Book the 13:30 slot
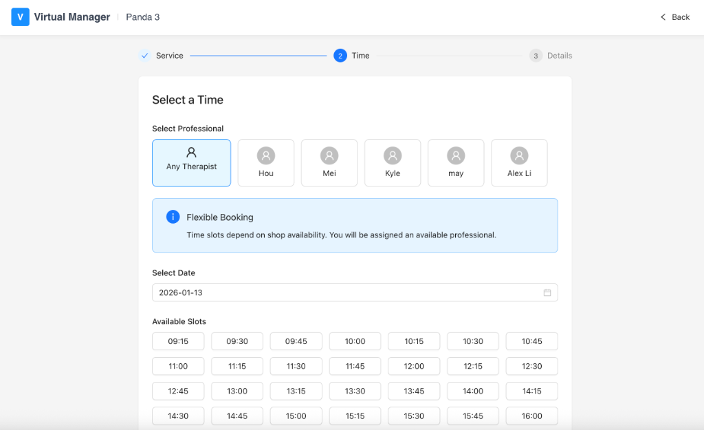 point(355,391)
